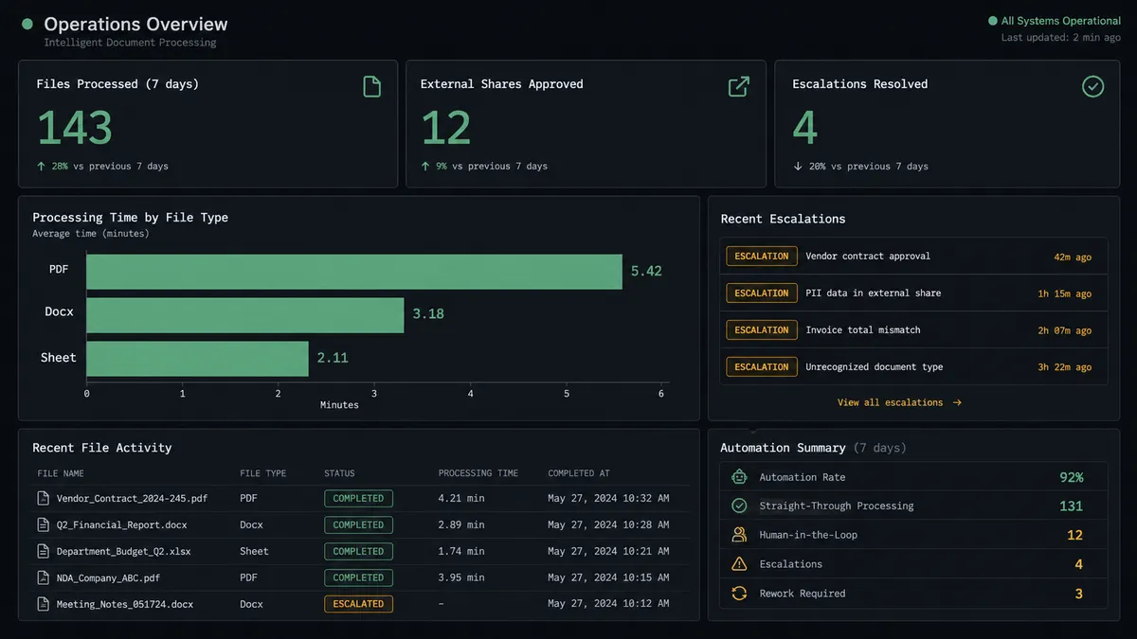Open the PII data in external share escalation
This screenshot has height=639, width=1137.
[913, 293]
